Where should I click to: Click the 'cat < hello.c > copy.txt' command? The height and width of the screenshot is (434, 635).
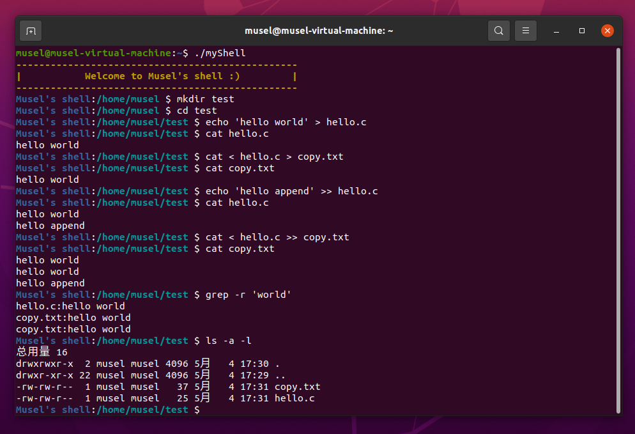[274, 157]
